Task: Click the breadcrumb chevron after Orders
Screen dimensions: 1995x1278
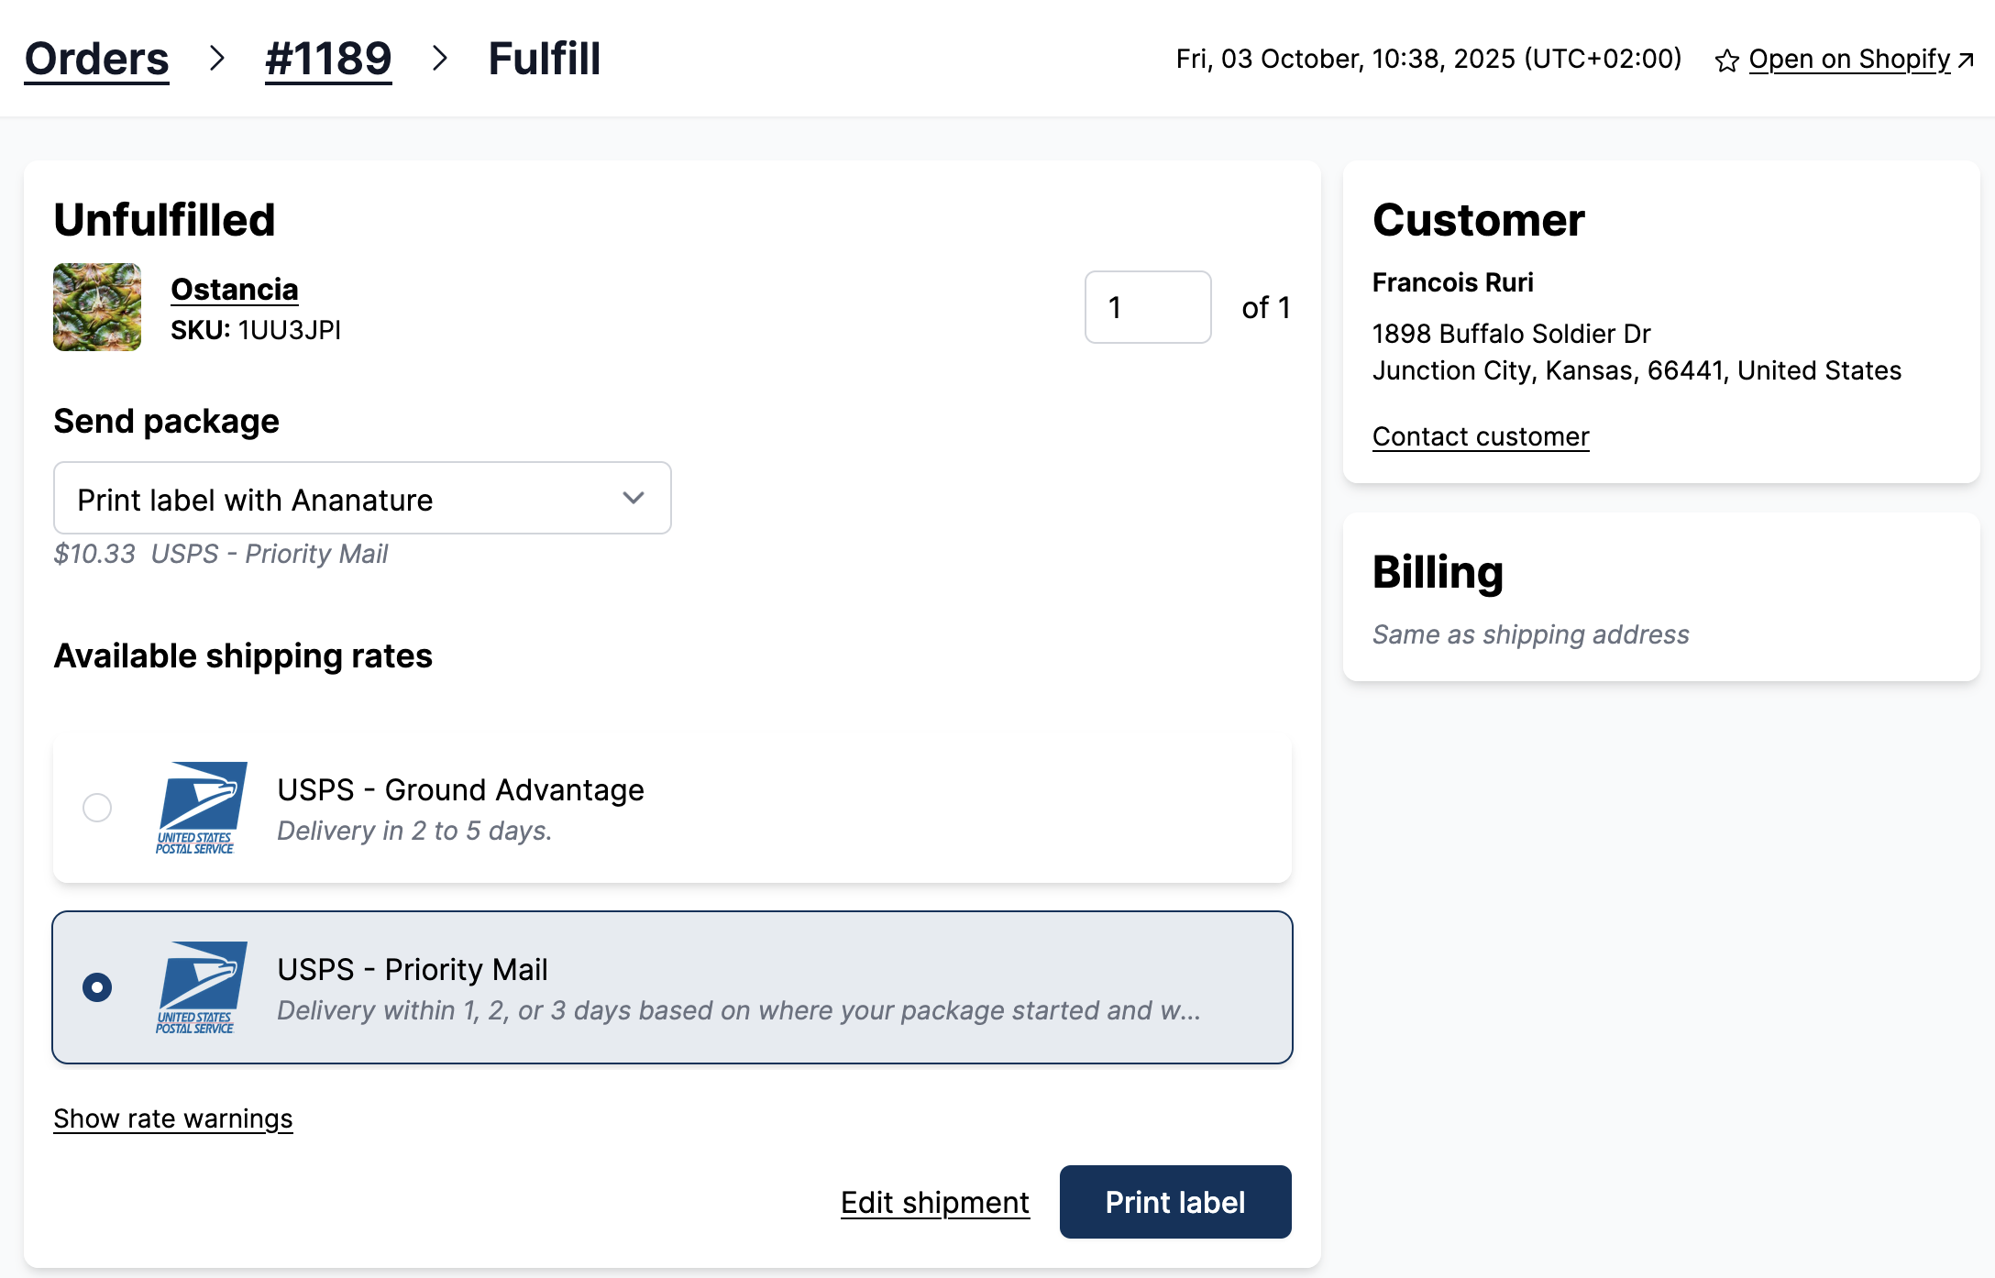Action: pyautogui.click(x=218, y=59)
